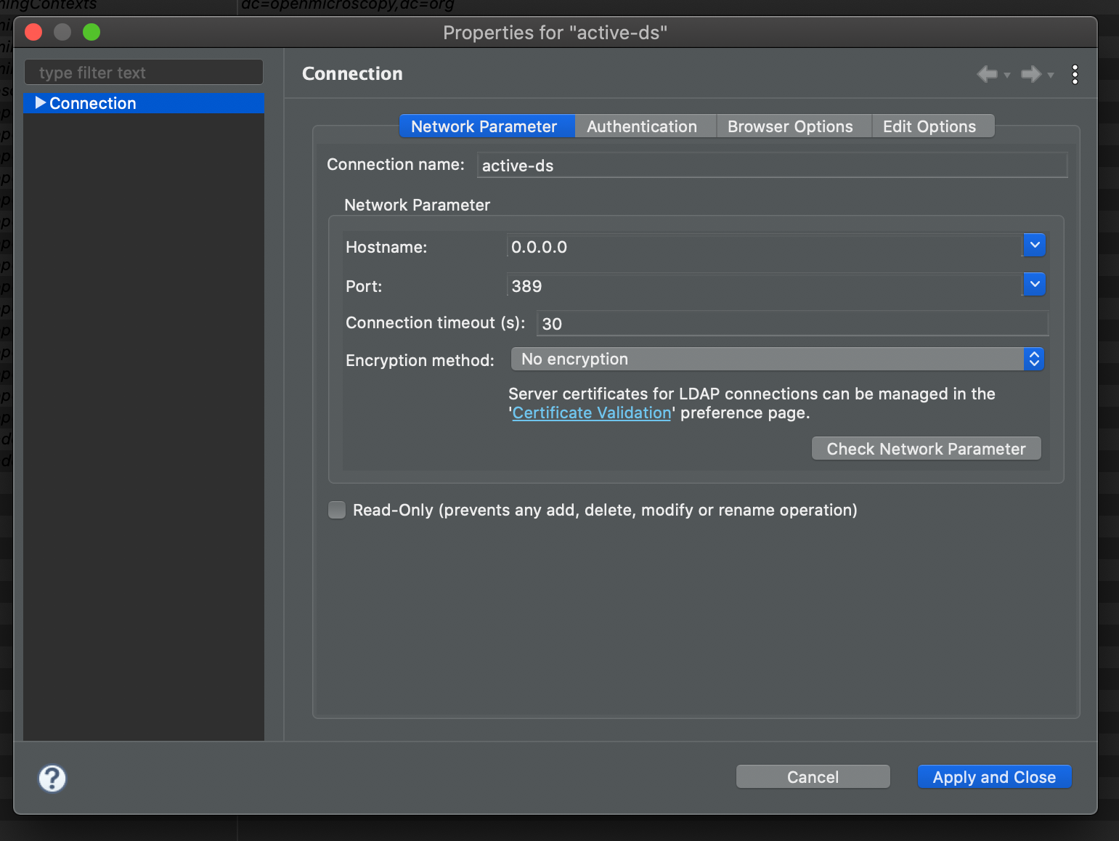Click Apply and Close button
The image size is (1119, 841).
pos(995,777)
